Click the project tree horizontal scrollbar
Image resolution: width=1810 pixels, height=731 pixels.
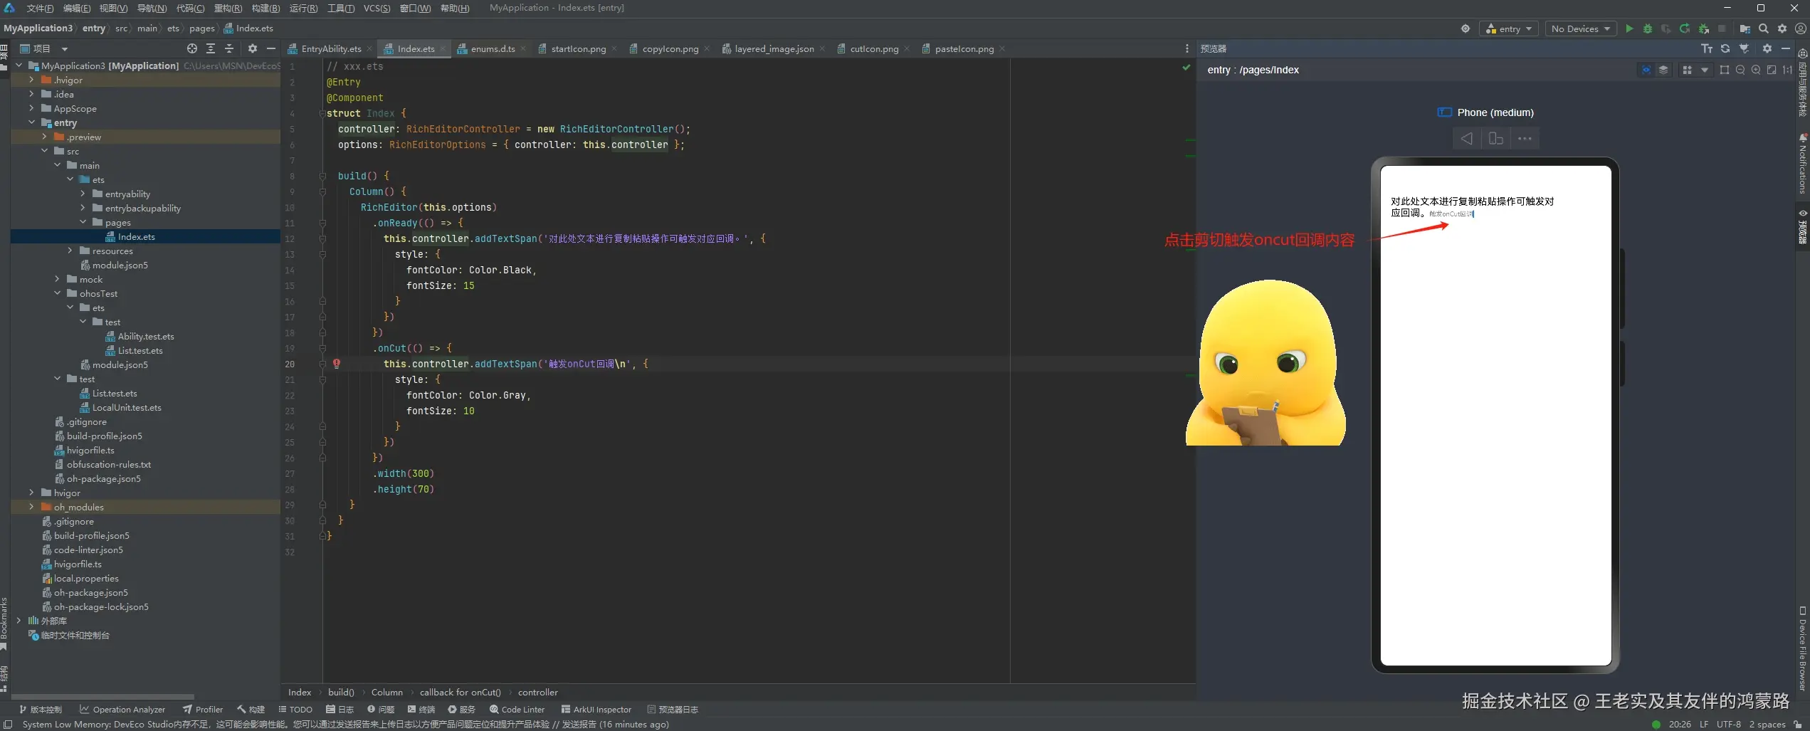[102, 697]
